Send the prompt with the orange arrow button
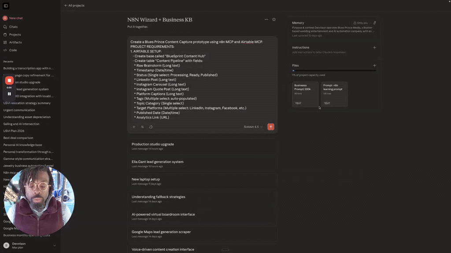This screenshot has height=253, width=451. point(271,127)
